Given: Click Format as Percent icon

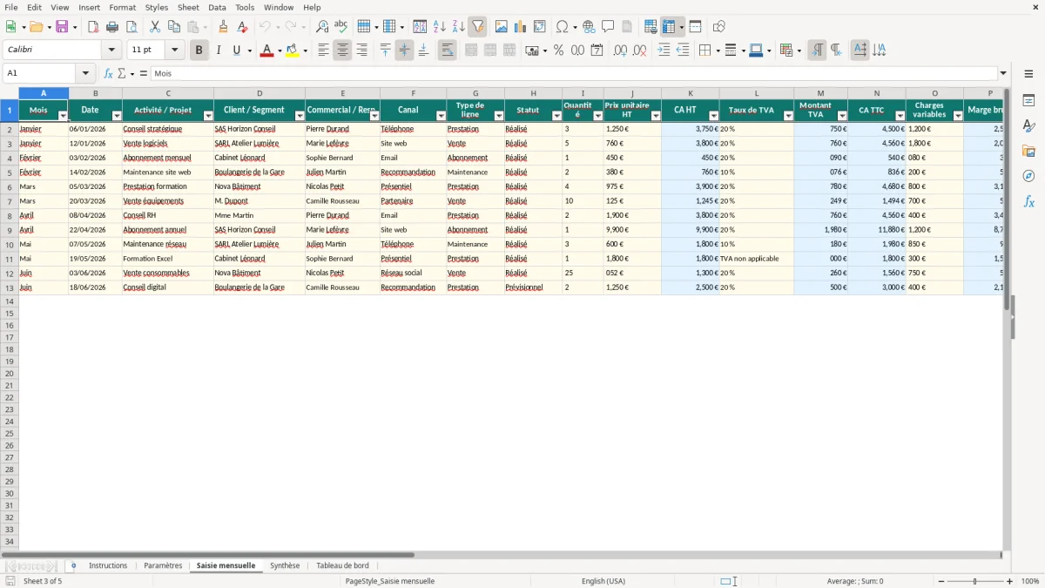Looking at the screenshot, I should (558, 51).
